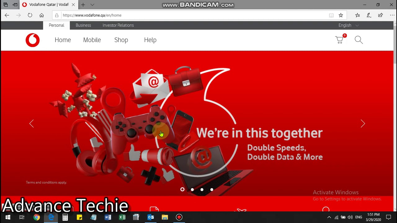This screenshot has width=397, height=223.
Task: Open the English language dropdown
Action: click(348, 25)
